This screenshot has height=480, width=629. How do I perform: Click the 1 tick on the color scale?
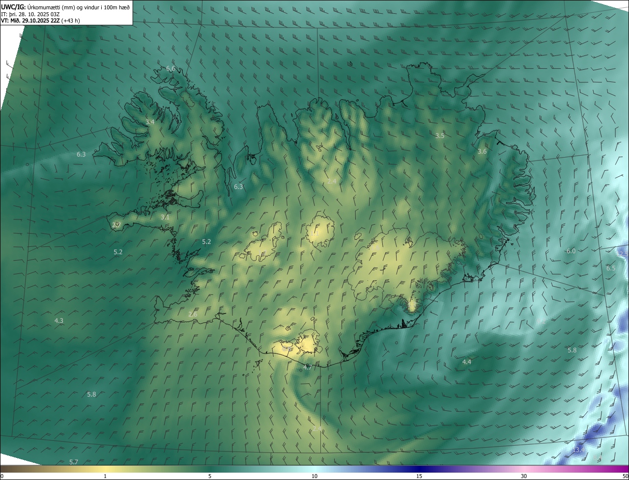tap(105, 476)
